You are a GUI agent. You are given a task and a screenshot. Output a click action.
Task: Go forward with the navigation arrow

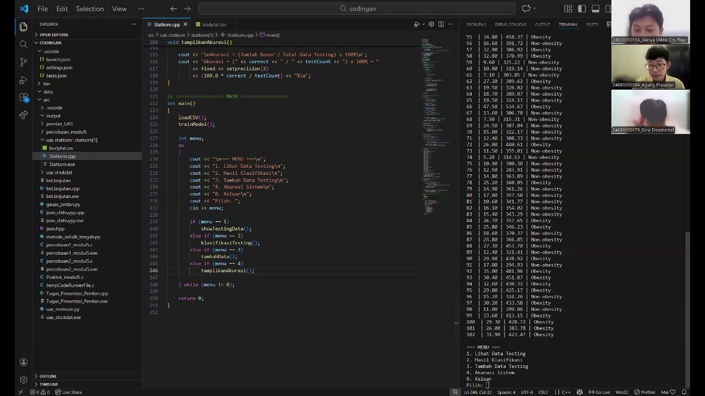[187, 9]
